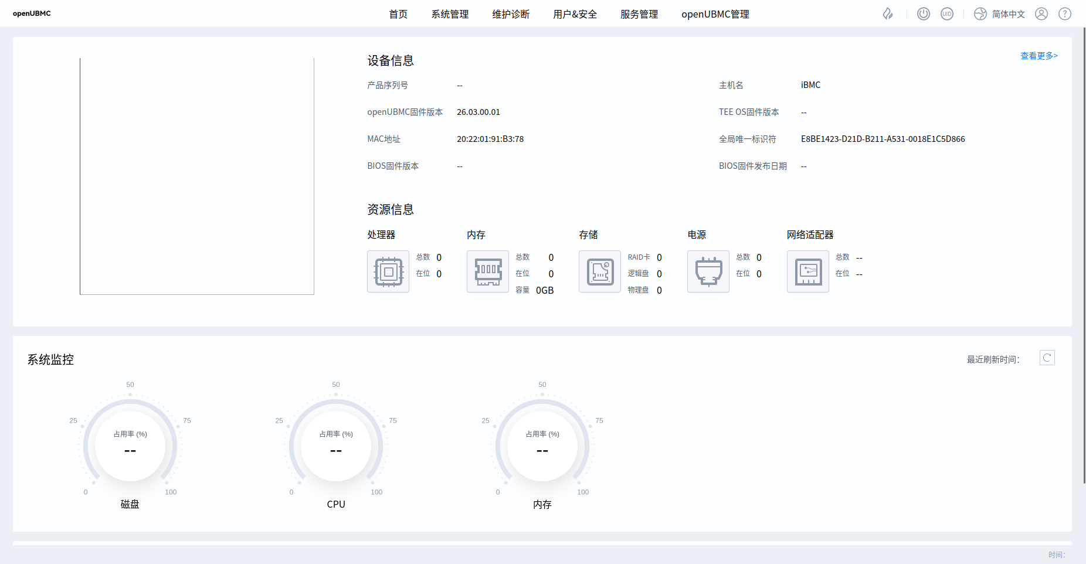This screenshot has height=564, width=1086.
Task: Click the memory (内存) module icon
Action: pyautogui.click(x=488, y=271)
